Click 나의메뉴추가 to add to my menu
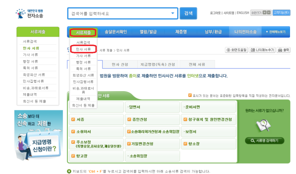The image size is (296, 174). [x=262, y=50]
